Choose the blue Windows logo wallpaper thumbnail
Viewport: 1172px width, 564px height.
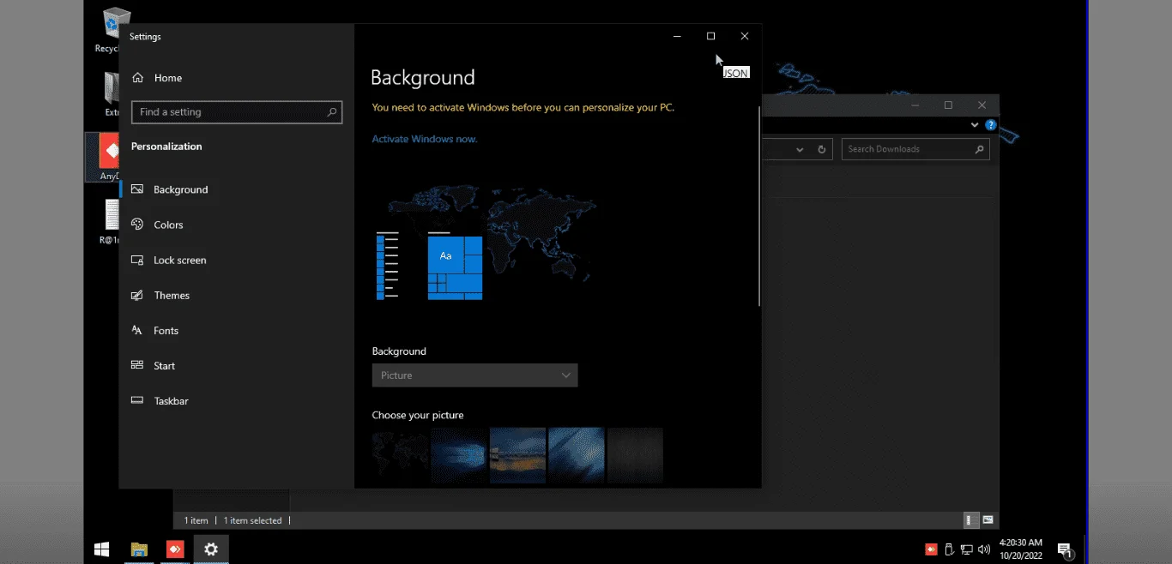459,455
